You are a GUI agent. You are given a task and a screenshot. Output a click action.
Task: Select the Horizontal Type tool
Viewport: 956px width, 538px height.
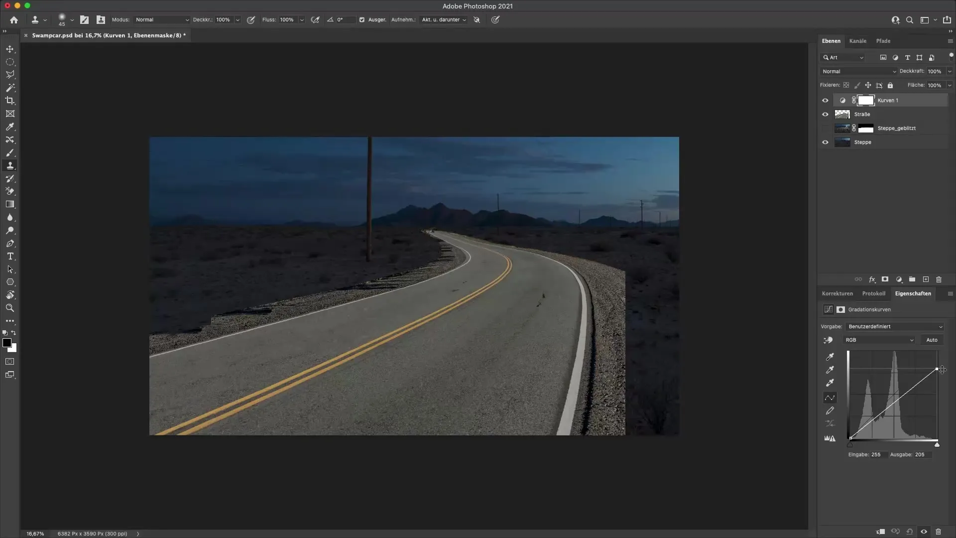(x=10, y=256)
